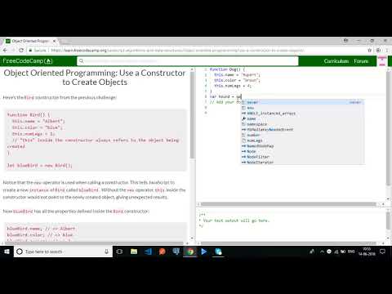Click the taskbar clock and date
Image resolution: width=392 pixels, height=294 pixels.
(367, 252)
